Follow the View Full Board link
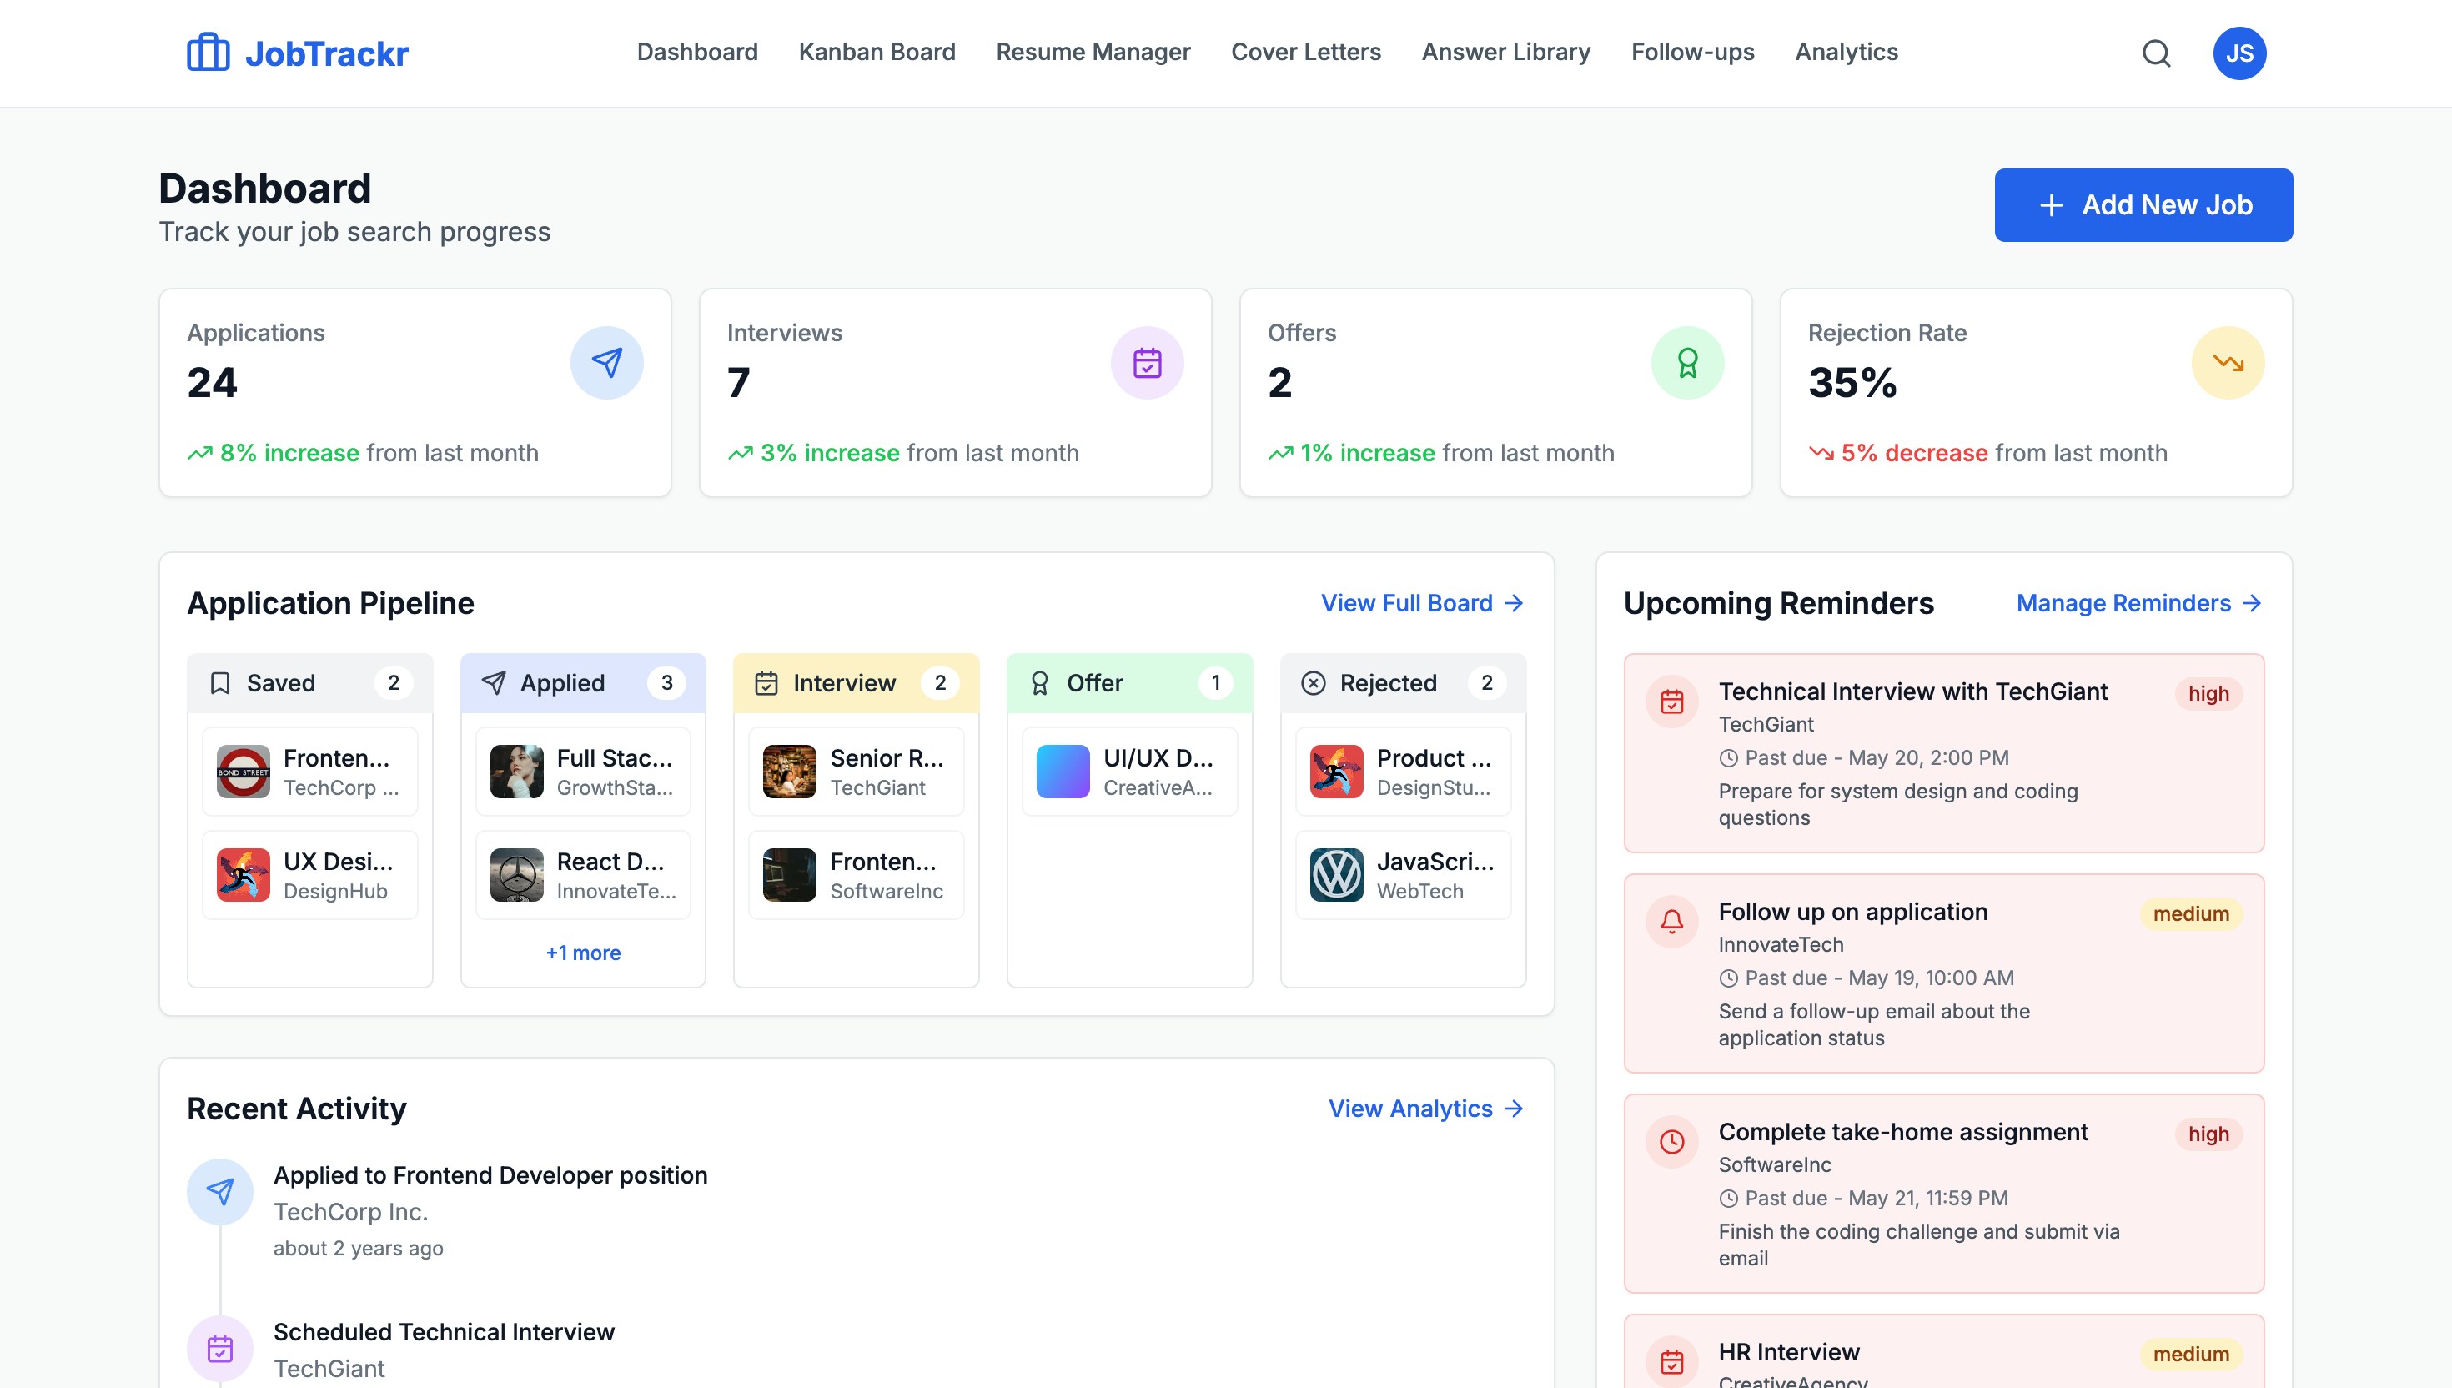 coord(1421,603)
